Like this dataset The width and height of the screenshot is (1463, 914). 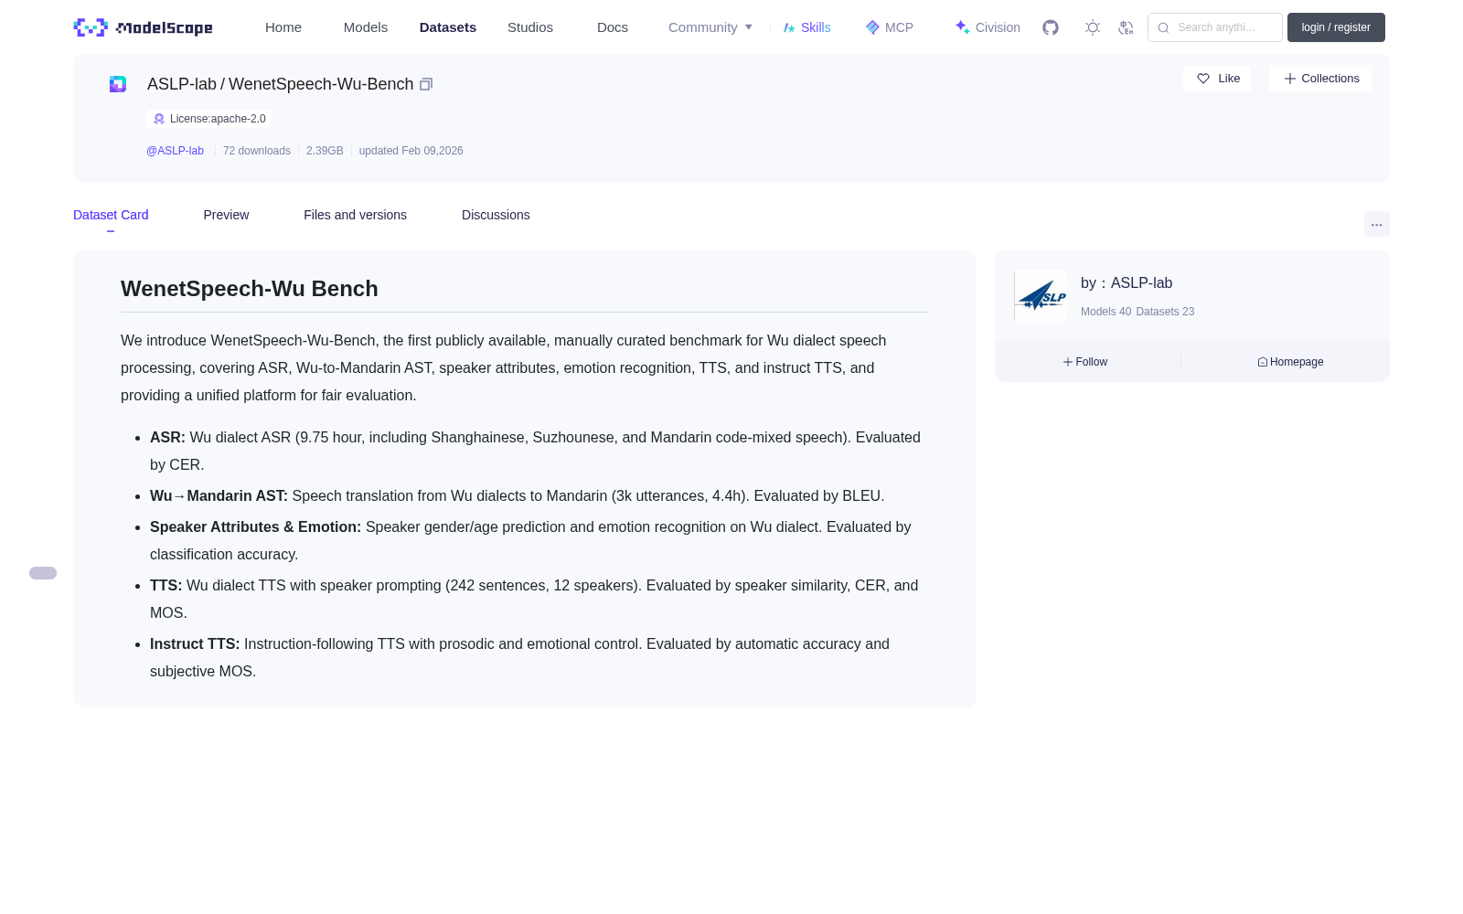click(1217, 79)
